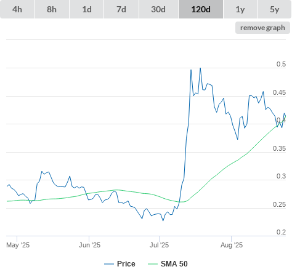The image size is (292, 280).
Task: Open the 5y range view
Action: (x=274, y=9)
